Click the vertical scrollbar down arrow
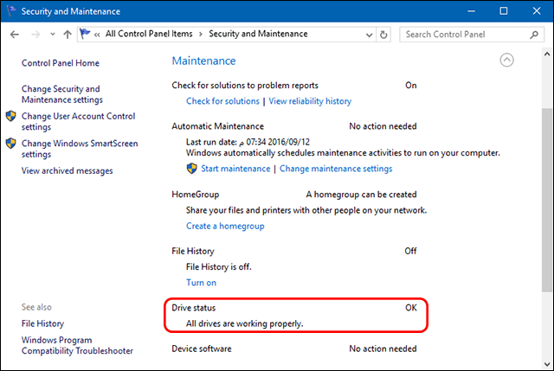The width and height of the screenshot is (554, 371). click(547, 364)
